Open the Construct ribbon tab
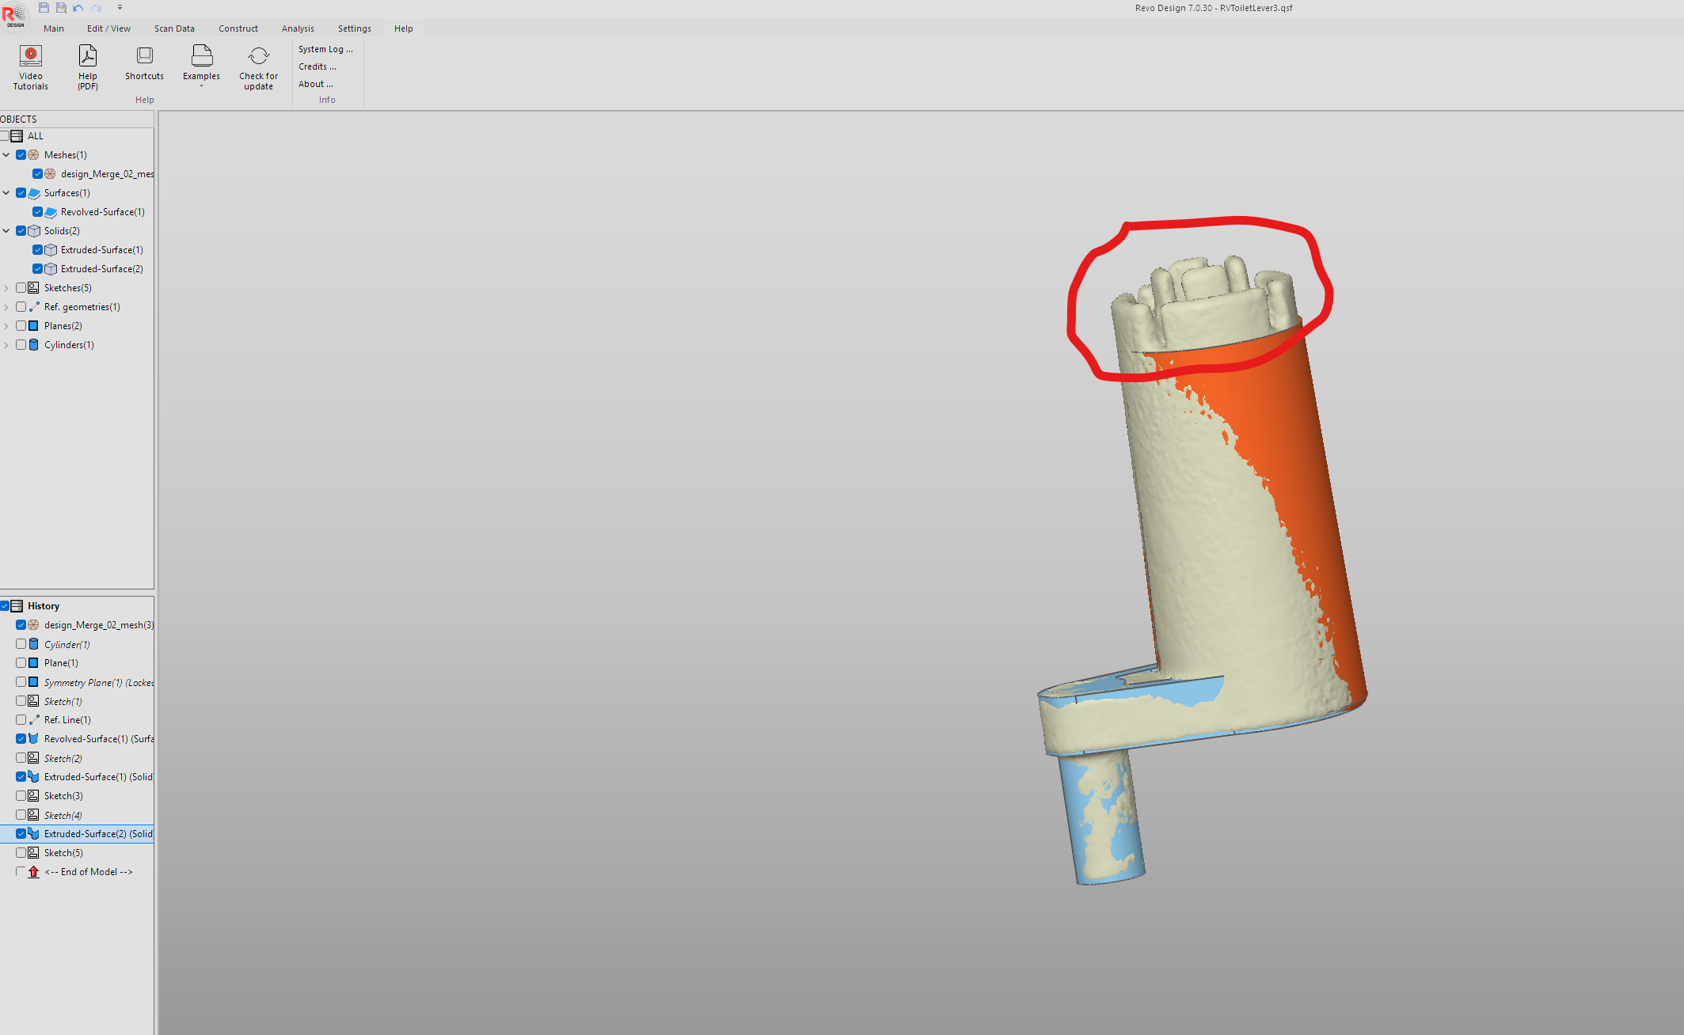The height and width of the screenshot is (1035, 1684). tap(238, 28)
